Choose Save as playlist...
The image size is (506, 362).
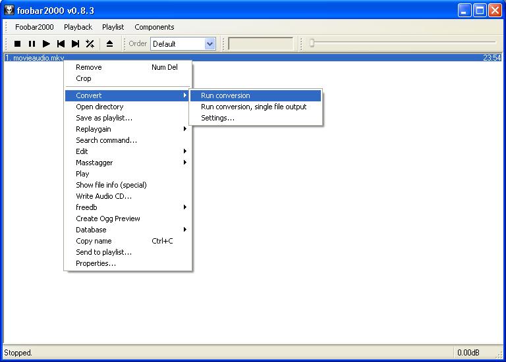point(128,118)
